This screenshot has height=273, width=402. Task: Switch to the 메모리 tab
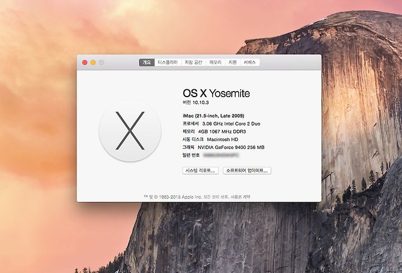pos(216,63)
